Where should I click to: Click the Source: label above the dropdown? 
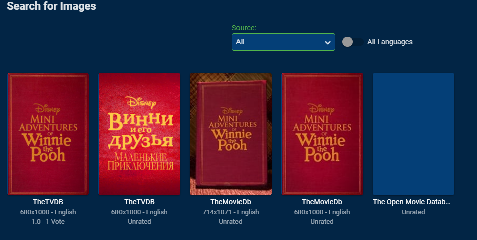point(244,28)
